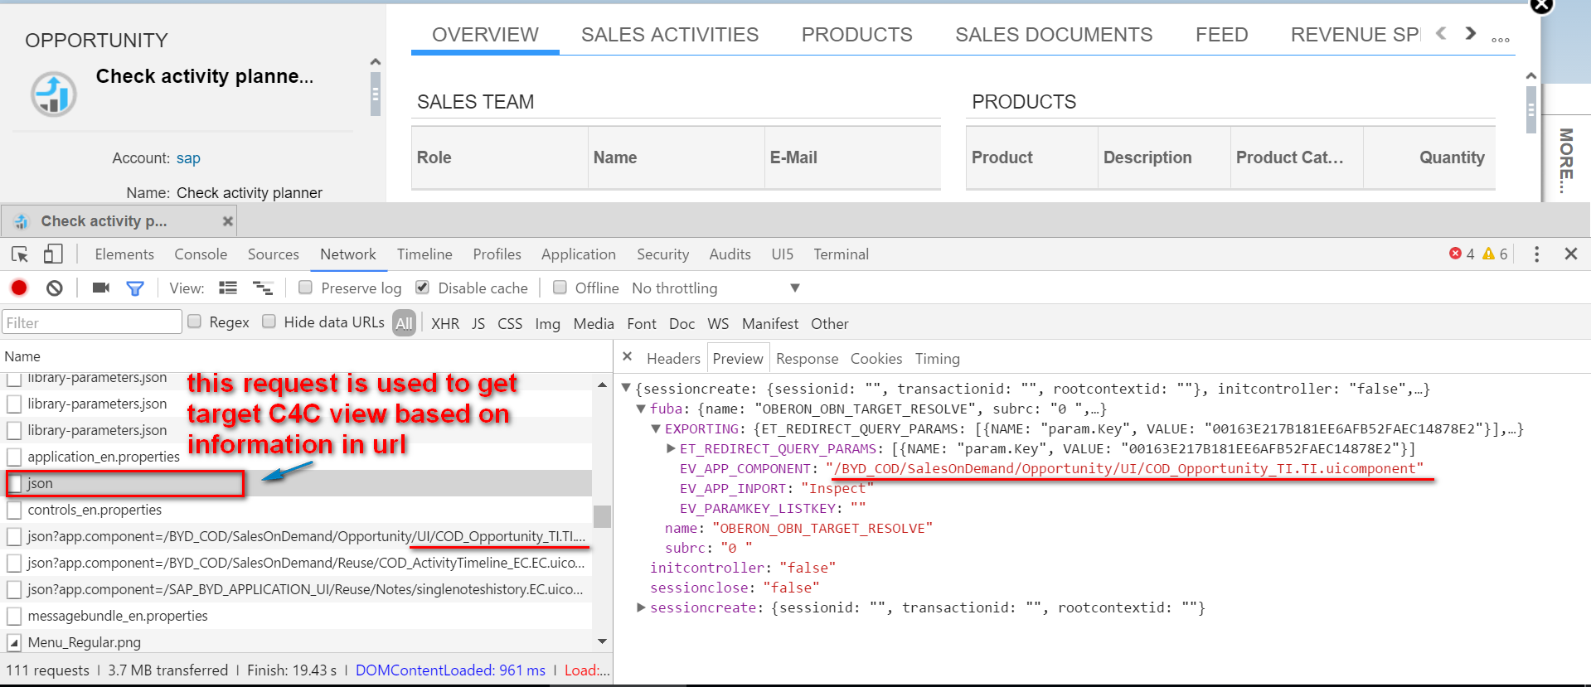Switch to the Sources tab
The image size is (1591, 687).
point(273,254)
